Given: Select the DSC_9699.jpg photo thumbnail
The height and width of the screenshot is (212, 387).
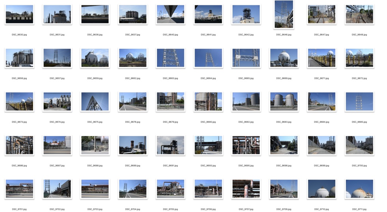Looking at the screenshot, I should pos(321,145).
